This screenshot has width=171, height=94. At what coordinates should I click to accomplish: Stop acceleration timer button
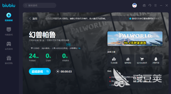click(58, 72)
